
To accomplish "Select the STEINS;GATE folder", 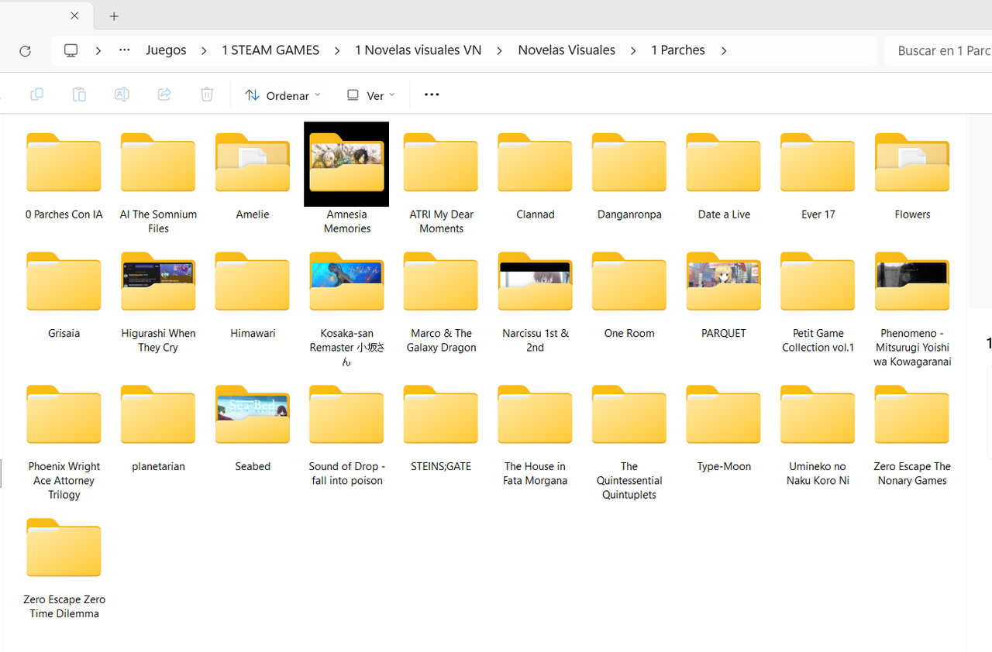I will point(441,415).
